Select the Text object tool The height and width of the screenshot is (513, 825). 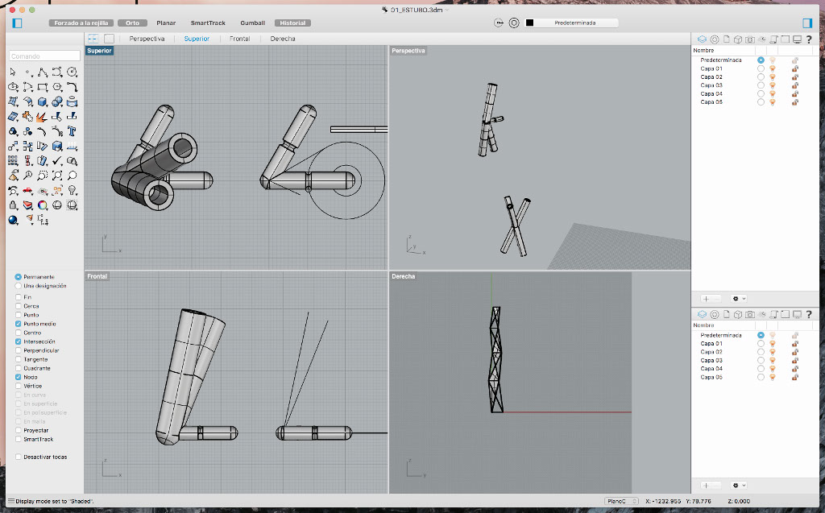72,131
